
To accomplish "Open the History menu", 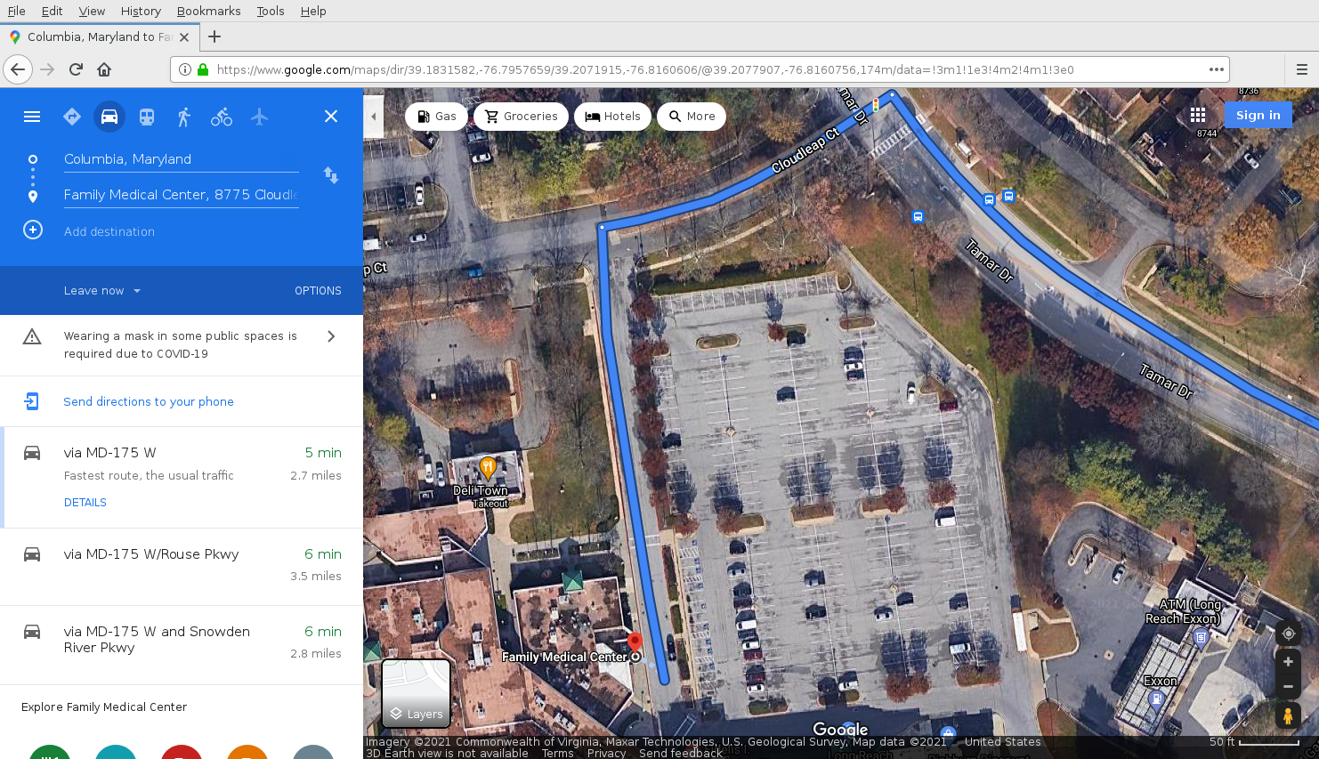I will (x=141, y=11).
